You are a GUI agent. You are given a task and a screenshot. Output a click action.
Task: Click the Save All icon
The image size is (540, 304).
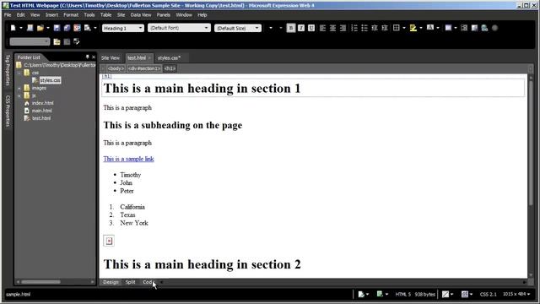[x=67, y=28]
